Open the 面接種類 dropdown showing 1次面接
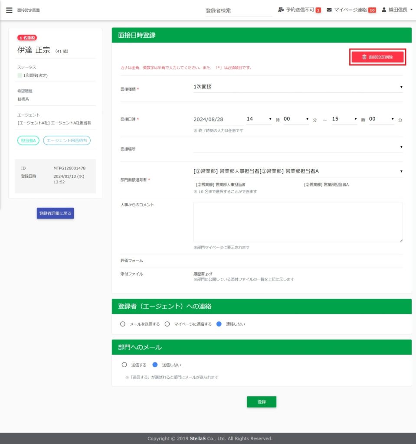The height and width of the screenshot is (444, 416). [298, 87]
